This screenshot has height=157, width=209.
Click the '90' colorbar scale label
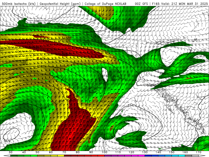91,152
